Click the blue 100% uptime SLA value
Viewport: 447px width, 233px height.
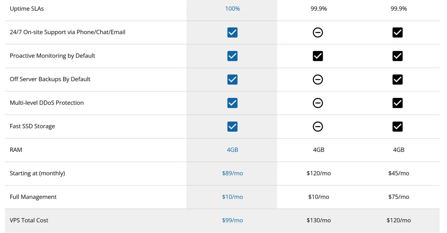pyautogui.click(x=233, y=9)
